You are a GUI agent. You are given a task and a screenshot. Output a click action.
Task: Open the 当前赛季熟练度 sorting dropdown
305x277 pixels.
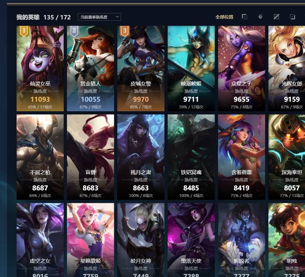coord(99,17)
